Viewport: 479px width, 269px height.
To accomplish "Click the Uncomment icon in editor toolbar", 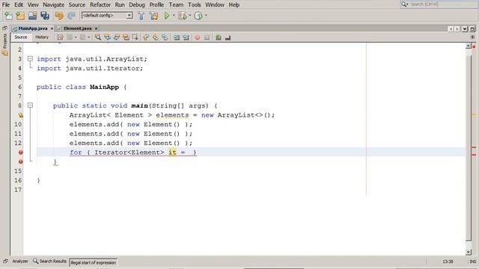I will click(x=228, y=37).
